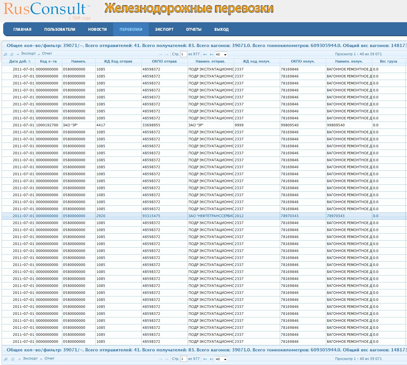407x365 pixels.
Task: Sort by Наимен. получ. column header
Action: [349, 62]
